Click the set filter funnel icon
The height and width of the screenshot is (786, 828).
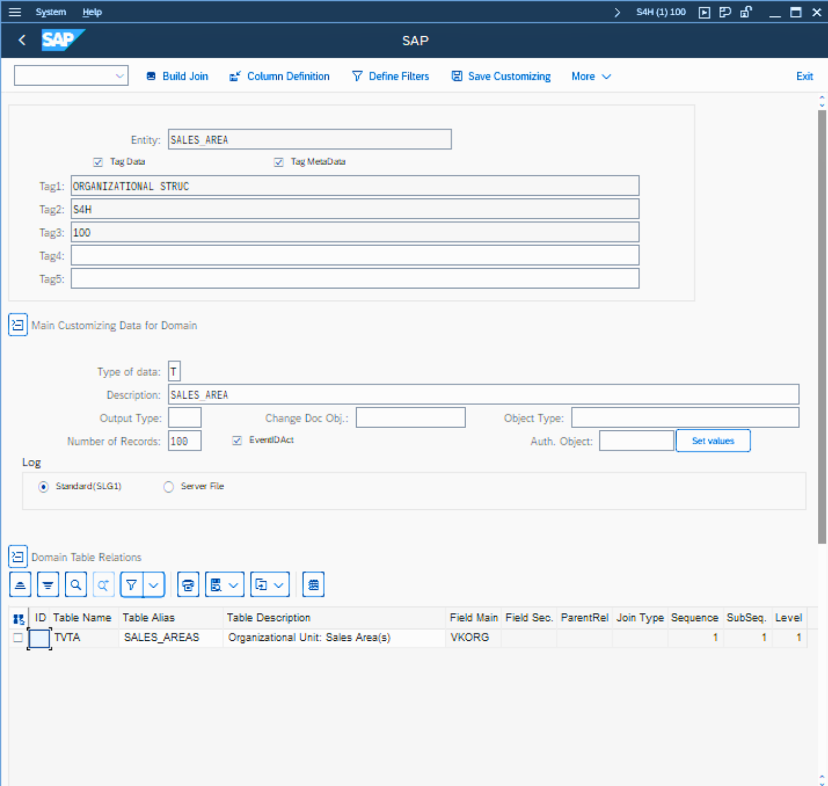(x=132, y=585)
